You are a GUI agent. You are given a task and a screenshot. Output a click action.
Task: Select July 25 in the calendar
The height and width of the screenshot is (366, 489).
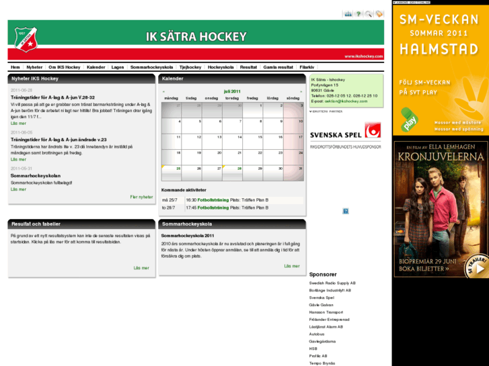coord(172,173)
